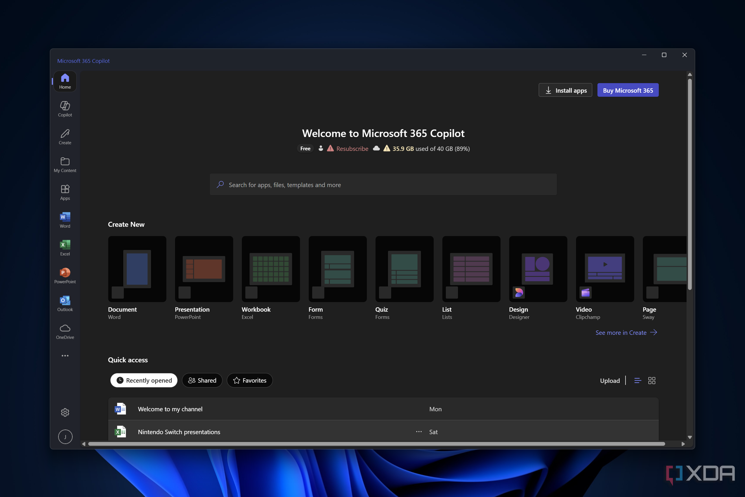
Task: Open more options for Nintendo Switch presentations
Action: (419, 432)
